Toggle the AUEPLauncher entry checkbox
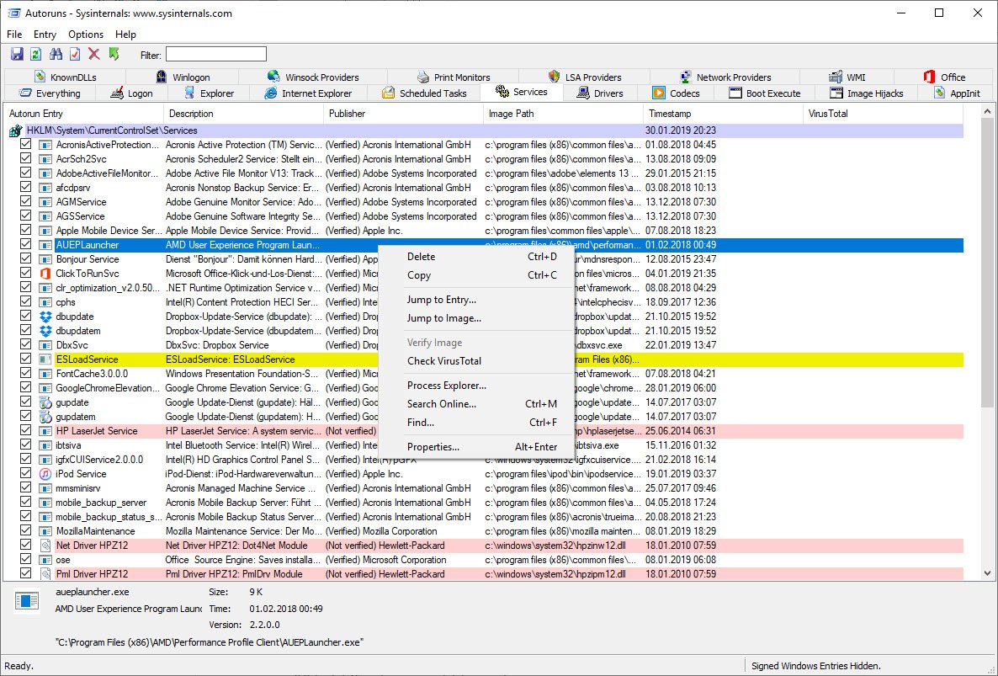Screen dimensions: 998x676 coord(25,245)
